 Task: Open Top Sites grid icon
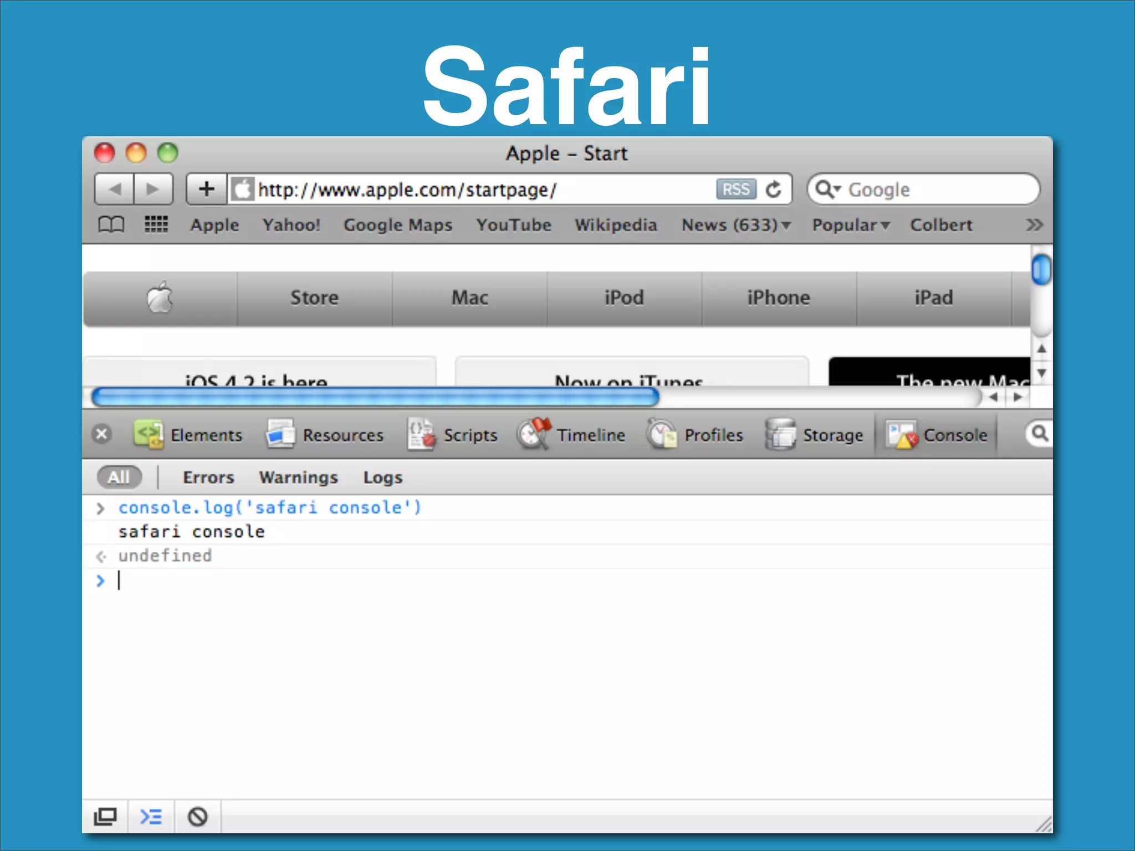pos(156,224)
